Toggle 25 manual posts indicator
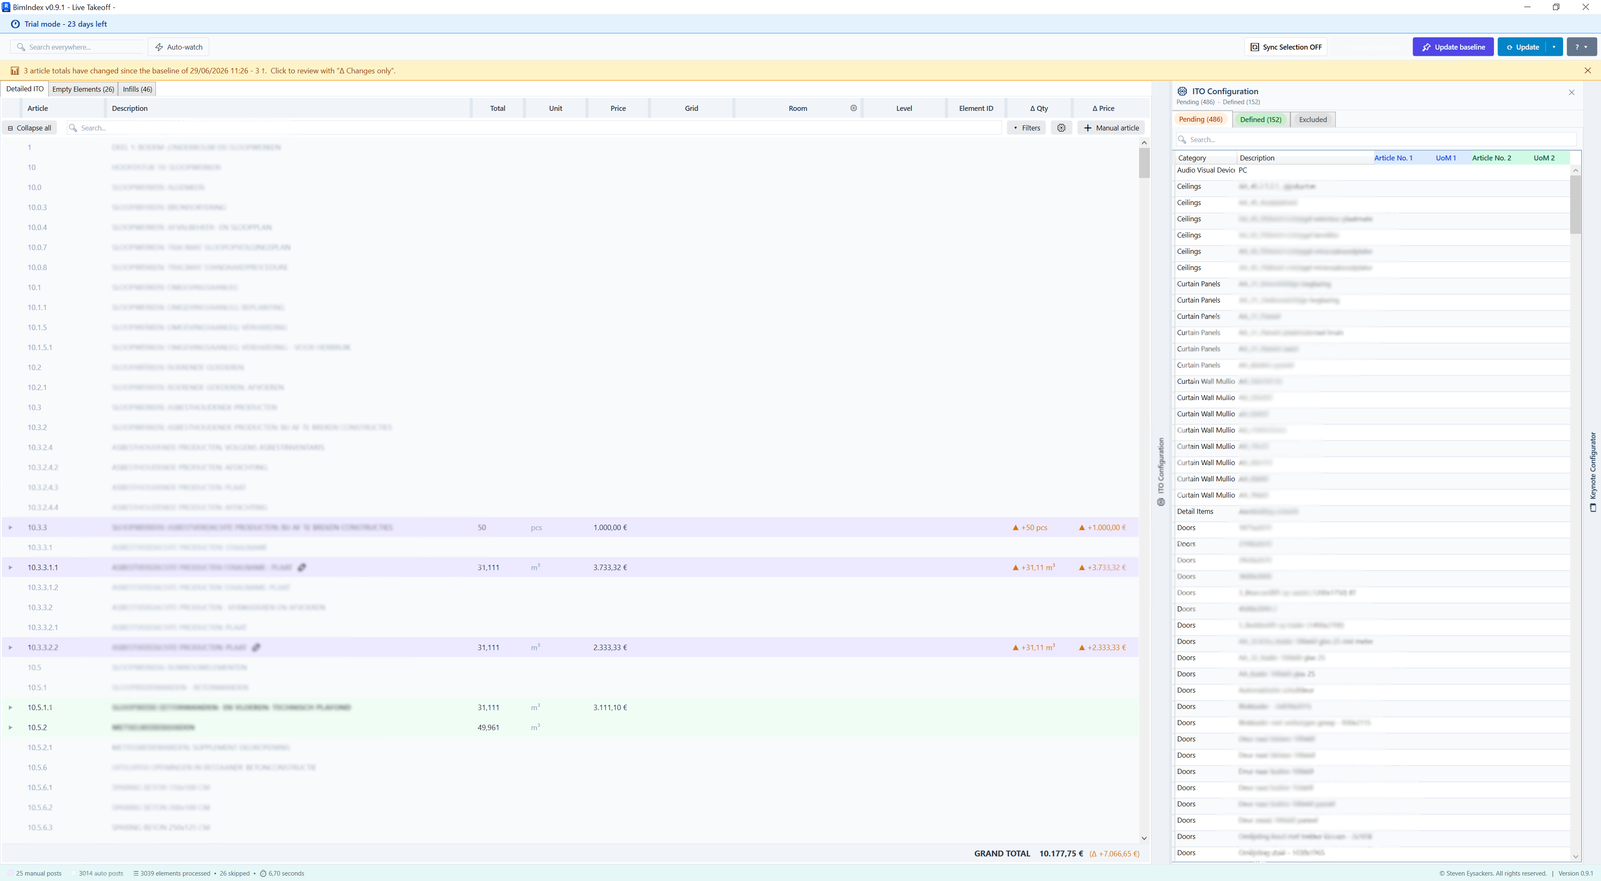The width and height of the screenshot is (1601, 881). point(35,873)
